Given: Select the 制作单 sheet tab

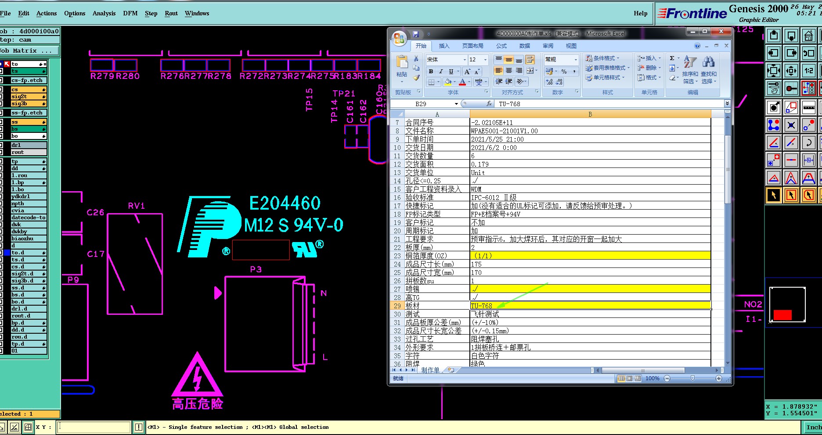Looking at the screenshot, I should [x=430, y=370].
